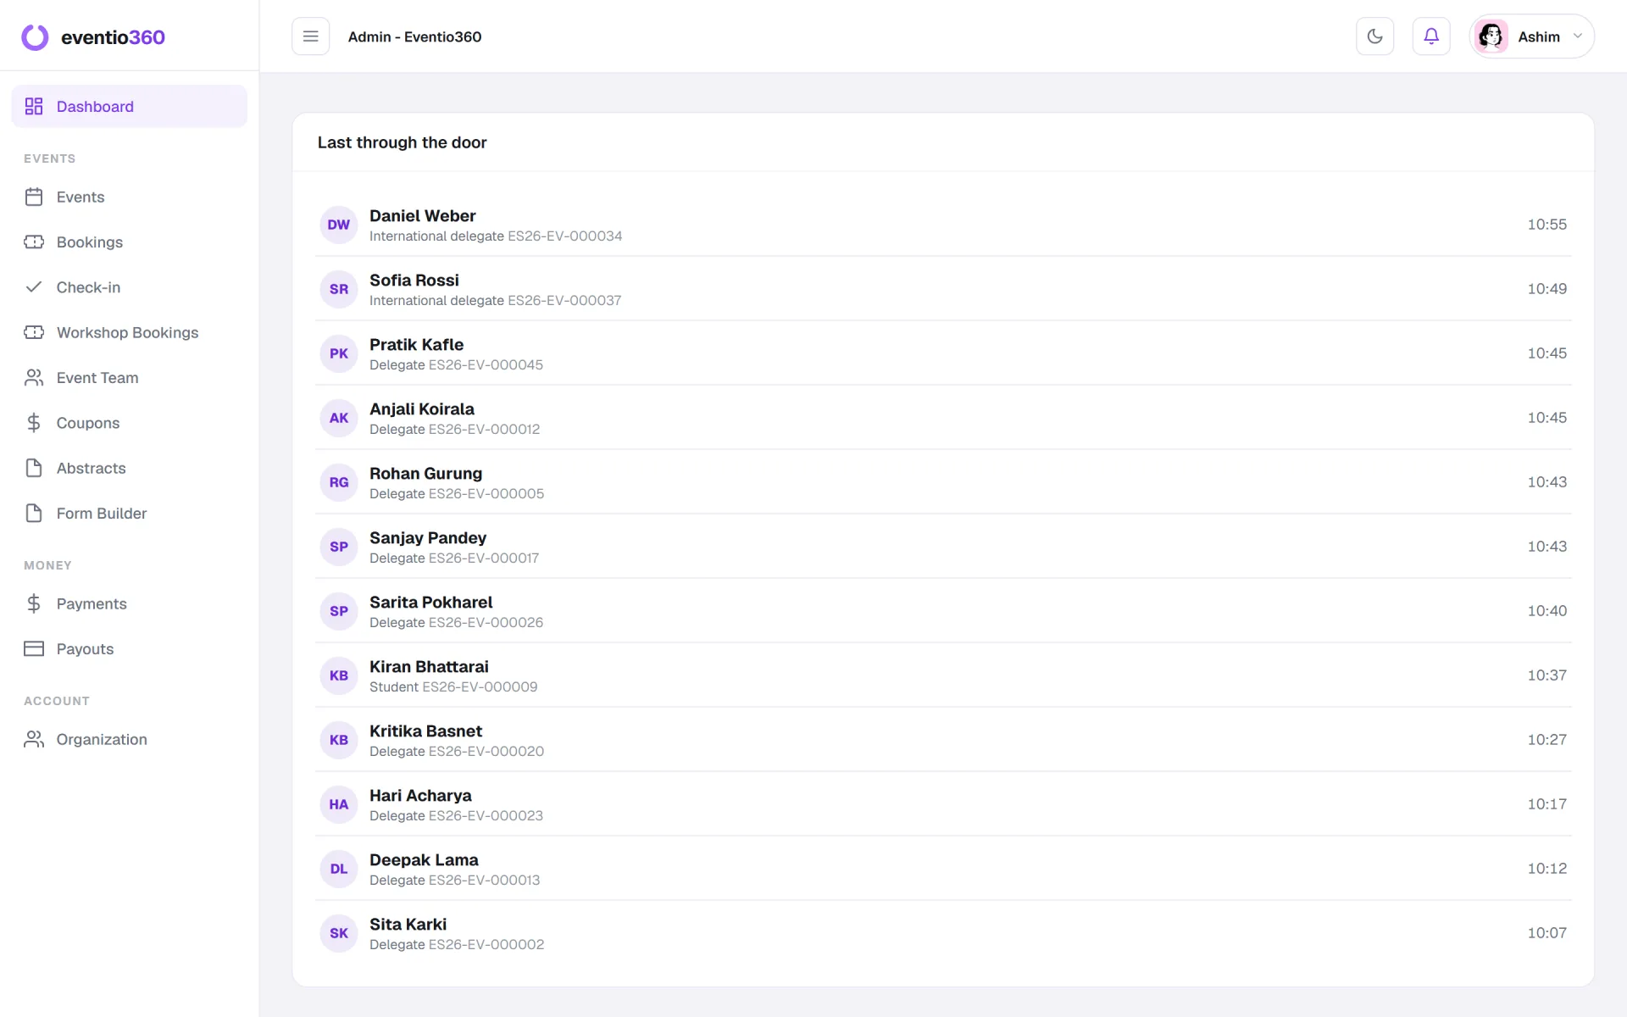This screenshot has width=1627, height=1017.
Task: Open the Bookings label in sidebar
Action: pyautogui.click(x=90, y=242)
